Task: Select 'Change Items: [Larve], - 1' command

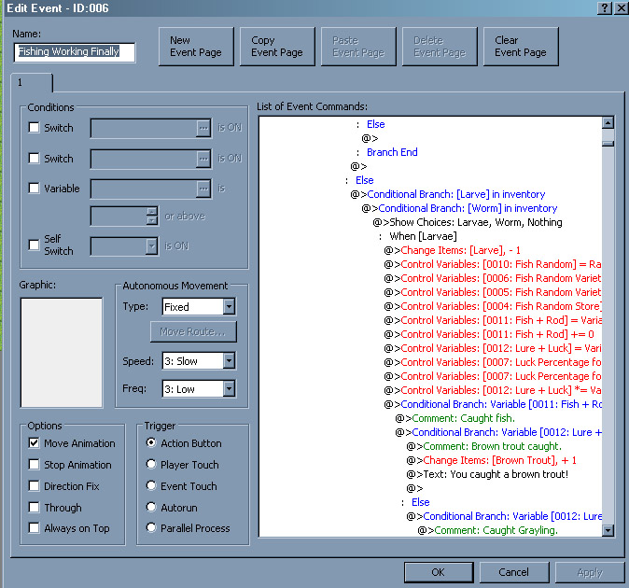Action: [x=452, y=250]
